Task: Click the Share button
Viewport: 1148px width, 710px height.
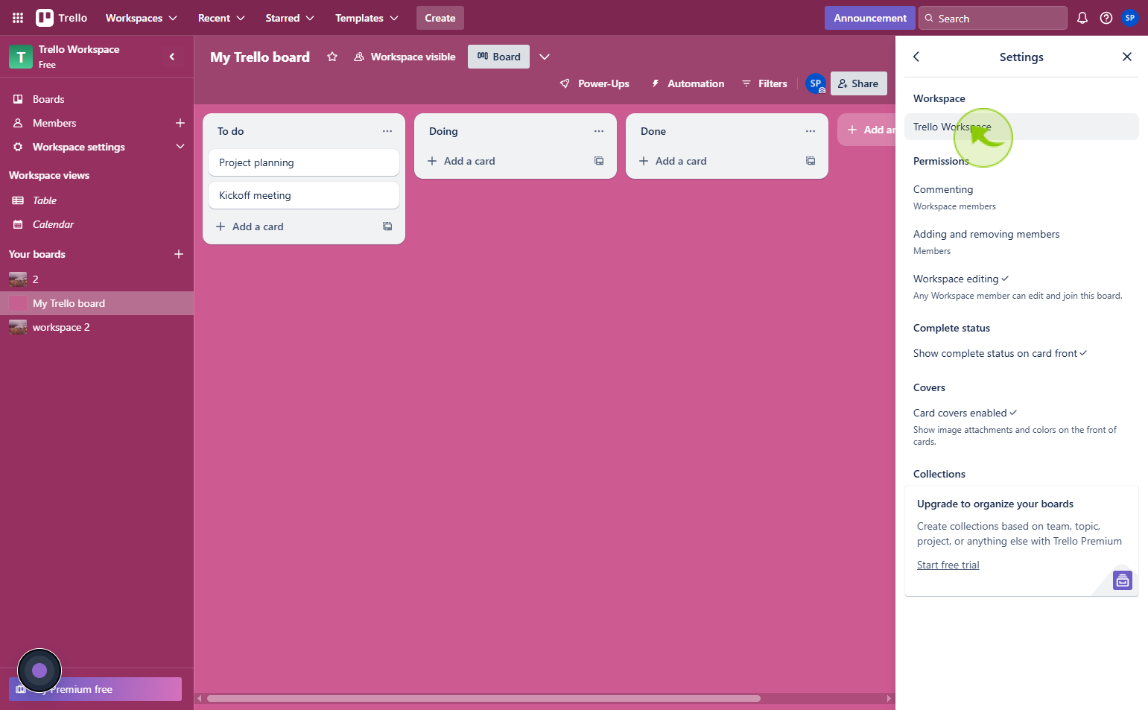Action: pyautogui.click(x=859, y=83)
